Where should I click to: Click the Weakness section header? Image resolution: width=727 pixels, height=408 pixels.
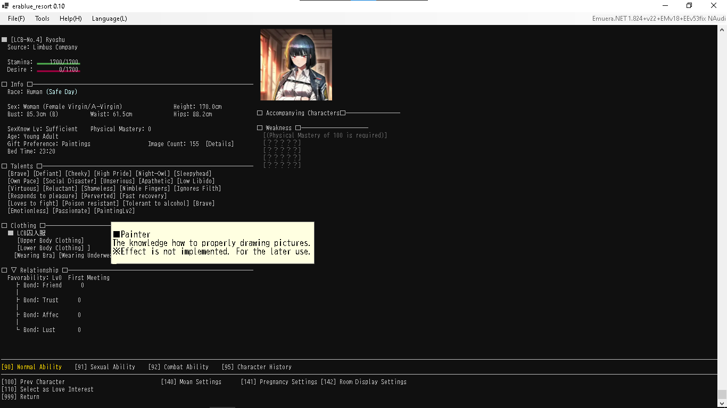click(279, 128)
